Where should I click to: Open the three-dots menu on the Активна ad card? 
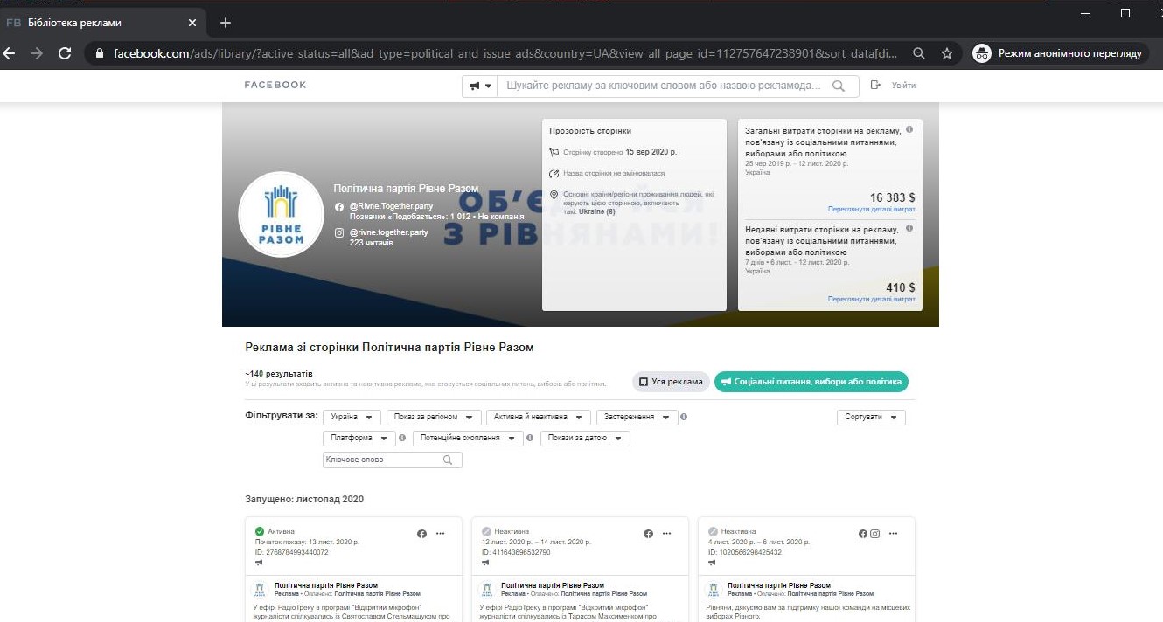pos(440,533)
